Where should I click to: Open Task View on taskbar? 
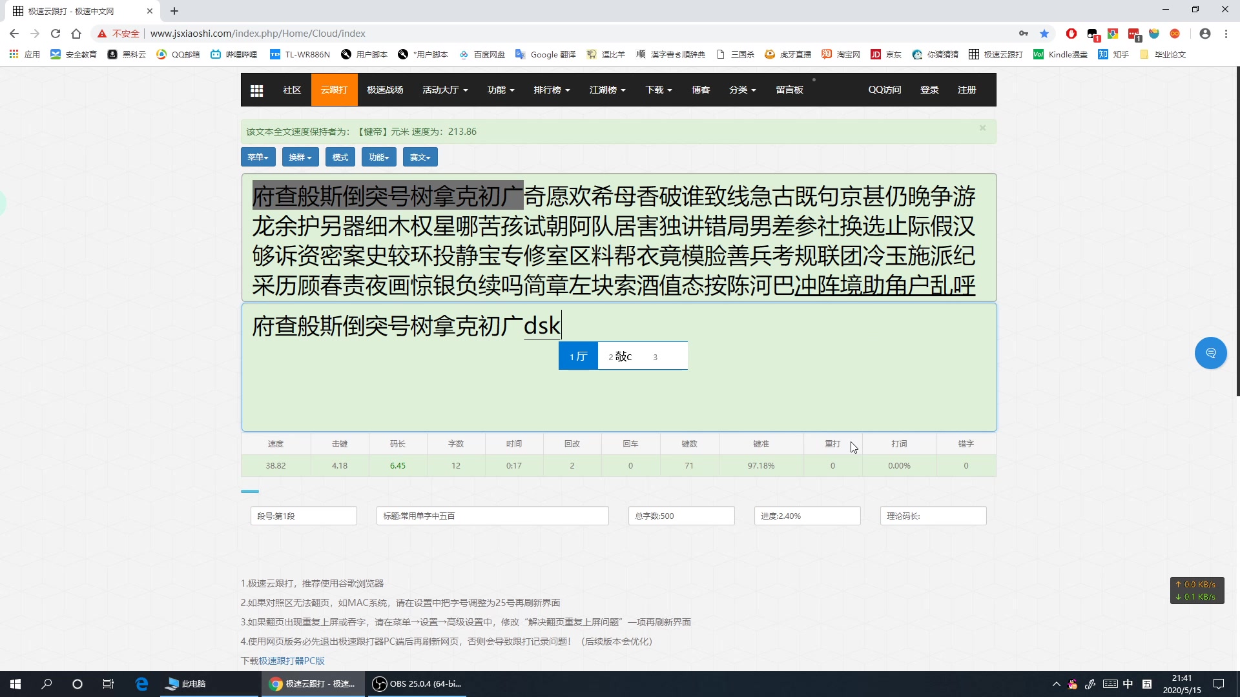108,684
